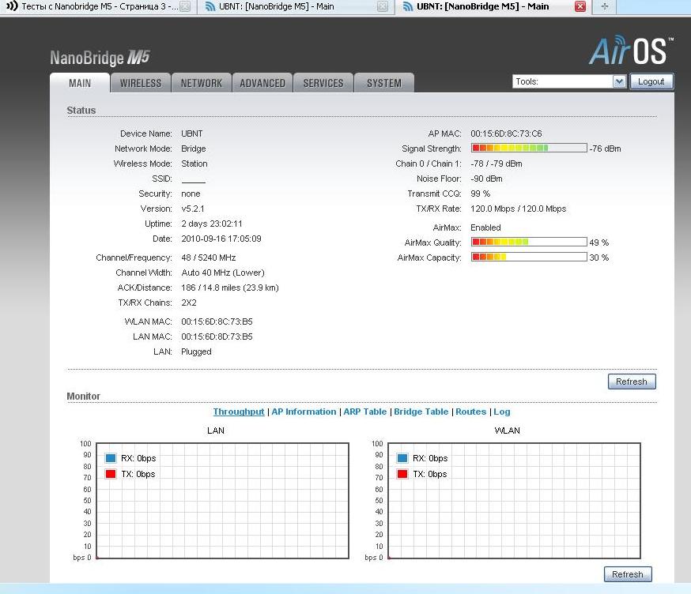Click Channel Width value Auto 40 MHz (Lower)
This screenshot has width=691, height=594.
click(223, 273)
